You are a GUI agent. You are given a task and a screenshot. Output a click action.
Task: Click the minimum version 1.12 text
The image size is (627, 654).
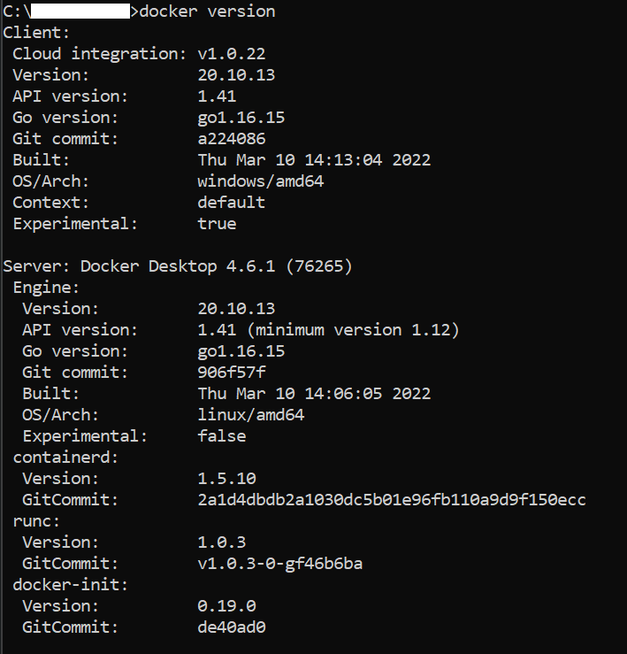coord(353,330)
